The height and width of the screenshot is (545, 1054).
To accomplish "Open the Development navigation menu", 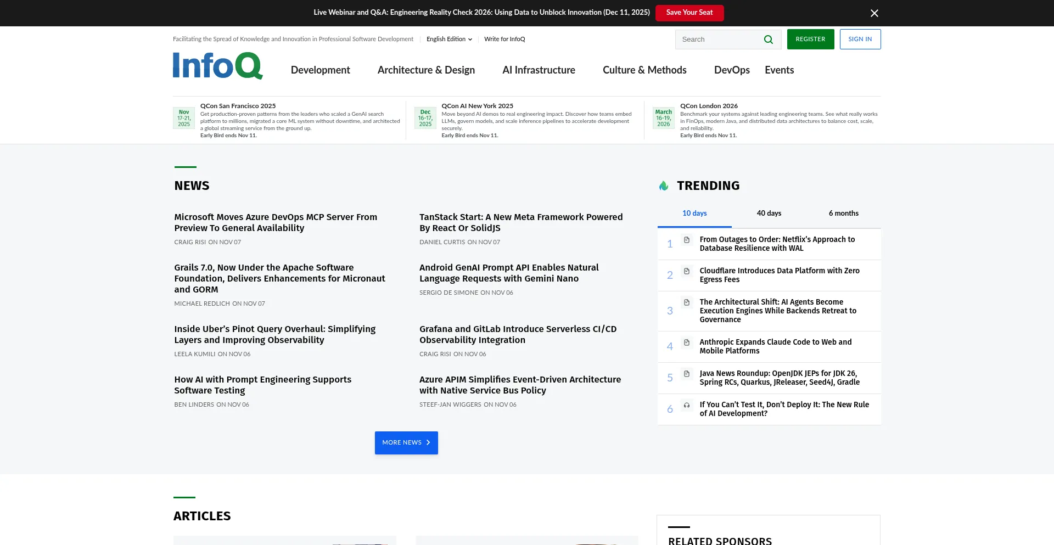I will (x=320, y=70).
